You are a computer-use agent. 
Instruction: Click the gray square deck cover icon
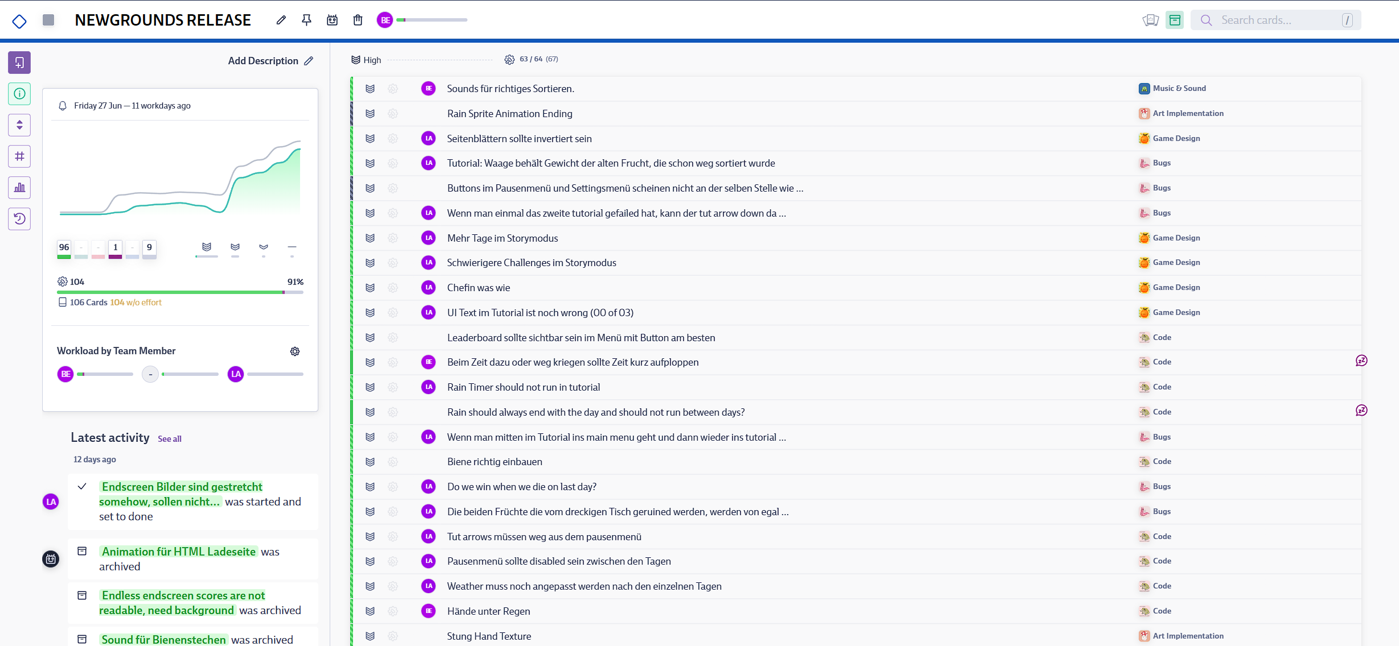pyautogui.click(x=48, y=20)
